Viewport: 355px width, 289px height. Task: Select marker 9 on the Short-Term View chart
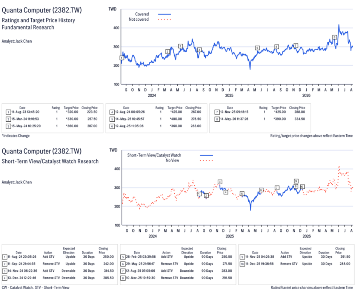tap(296, 181)
